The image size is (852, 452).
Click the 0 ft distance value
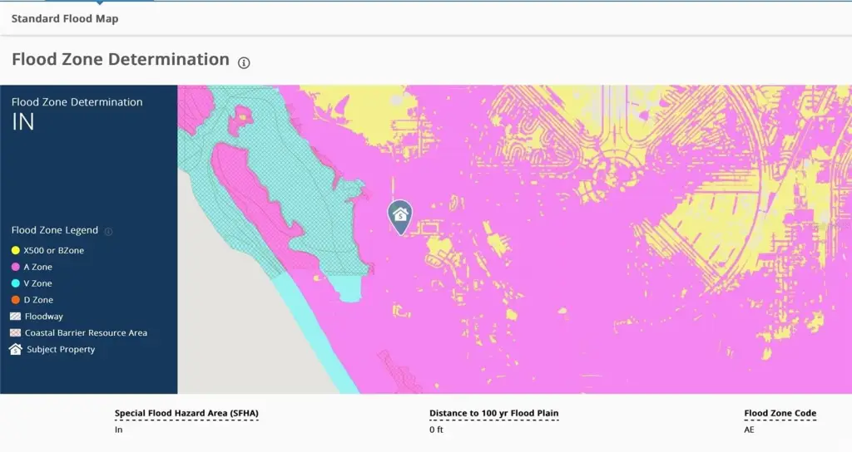436,430
